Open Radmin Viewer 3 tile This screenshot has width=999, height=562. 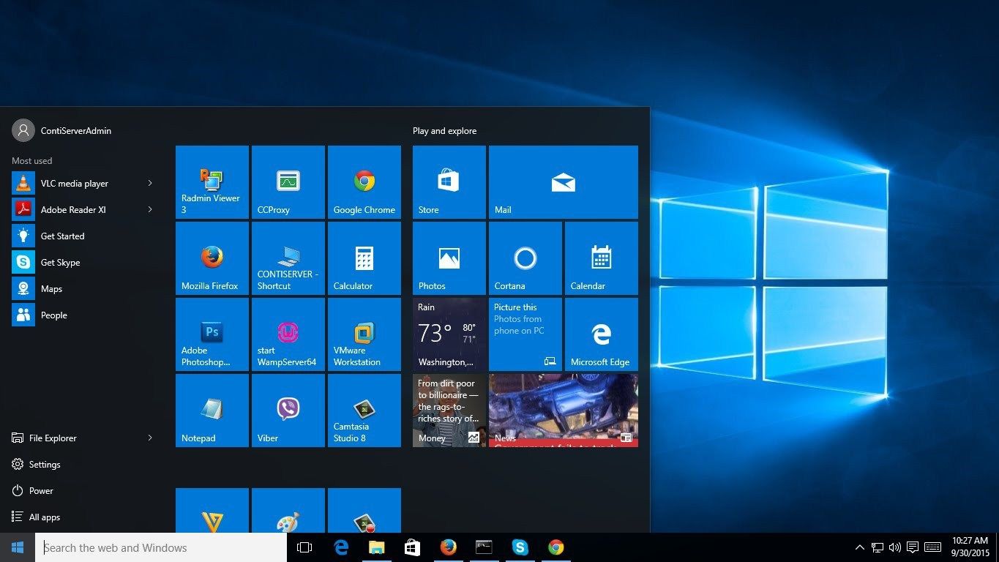click(x=212, y=181)
